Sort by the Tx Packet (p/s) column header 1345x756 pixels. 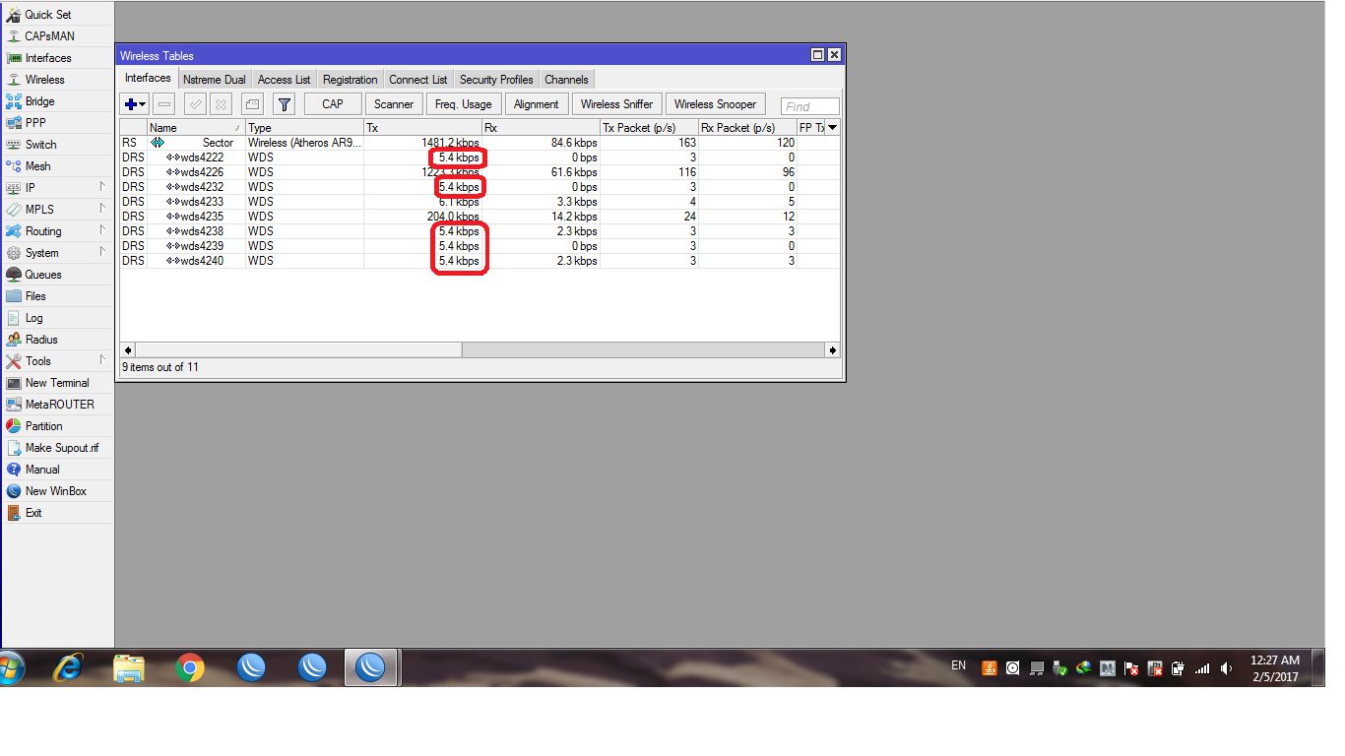pos(650,128)
